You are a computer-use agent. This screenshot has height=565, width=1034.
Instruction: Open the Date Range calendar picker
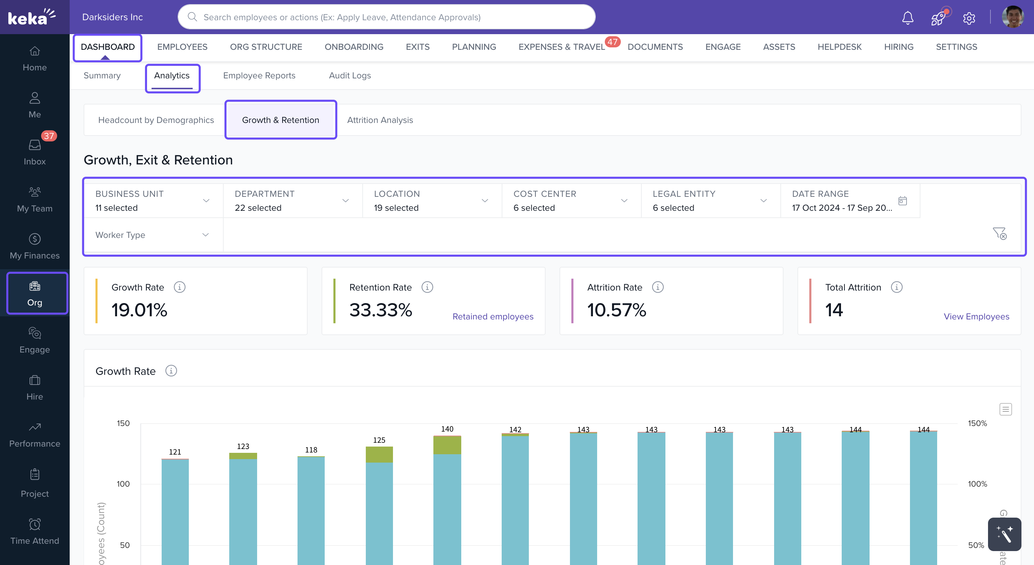902,201
